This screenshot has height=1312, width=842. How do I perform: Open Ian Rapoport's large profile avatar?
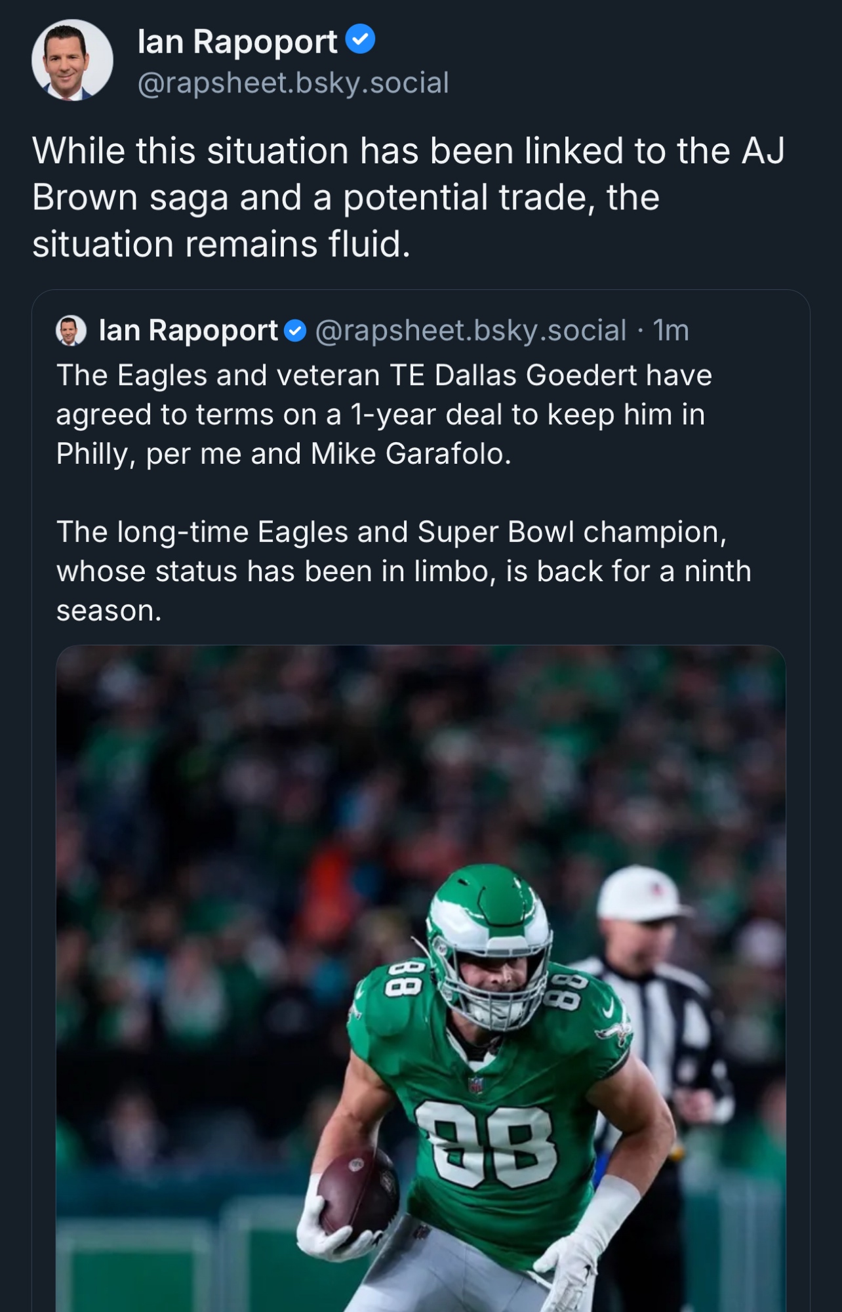pyautogui.click(x=72, y=60)
